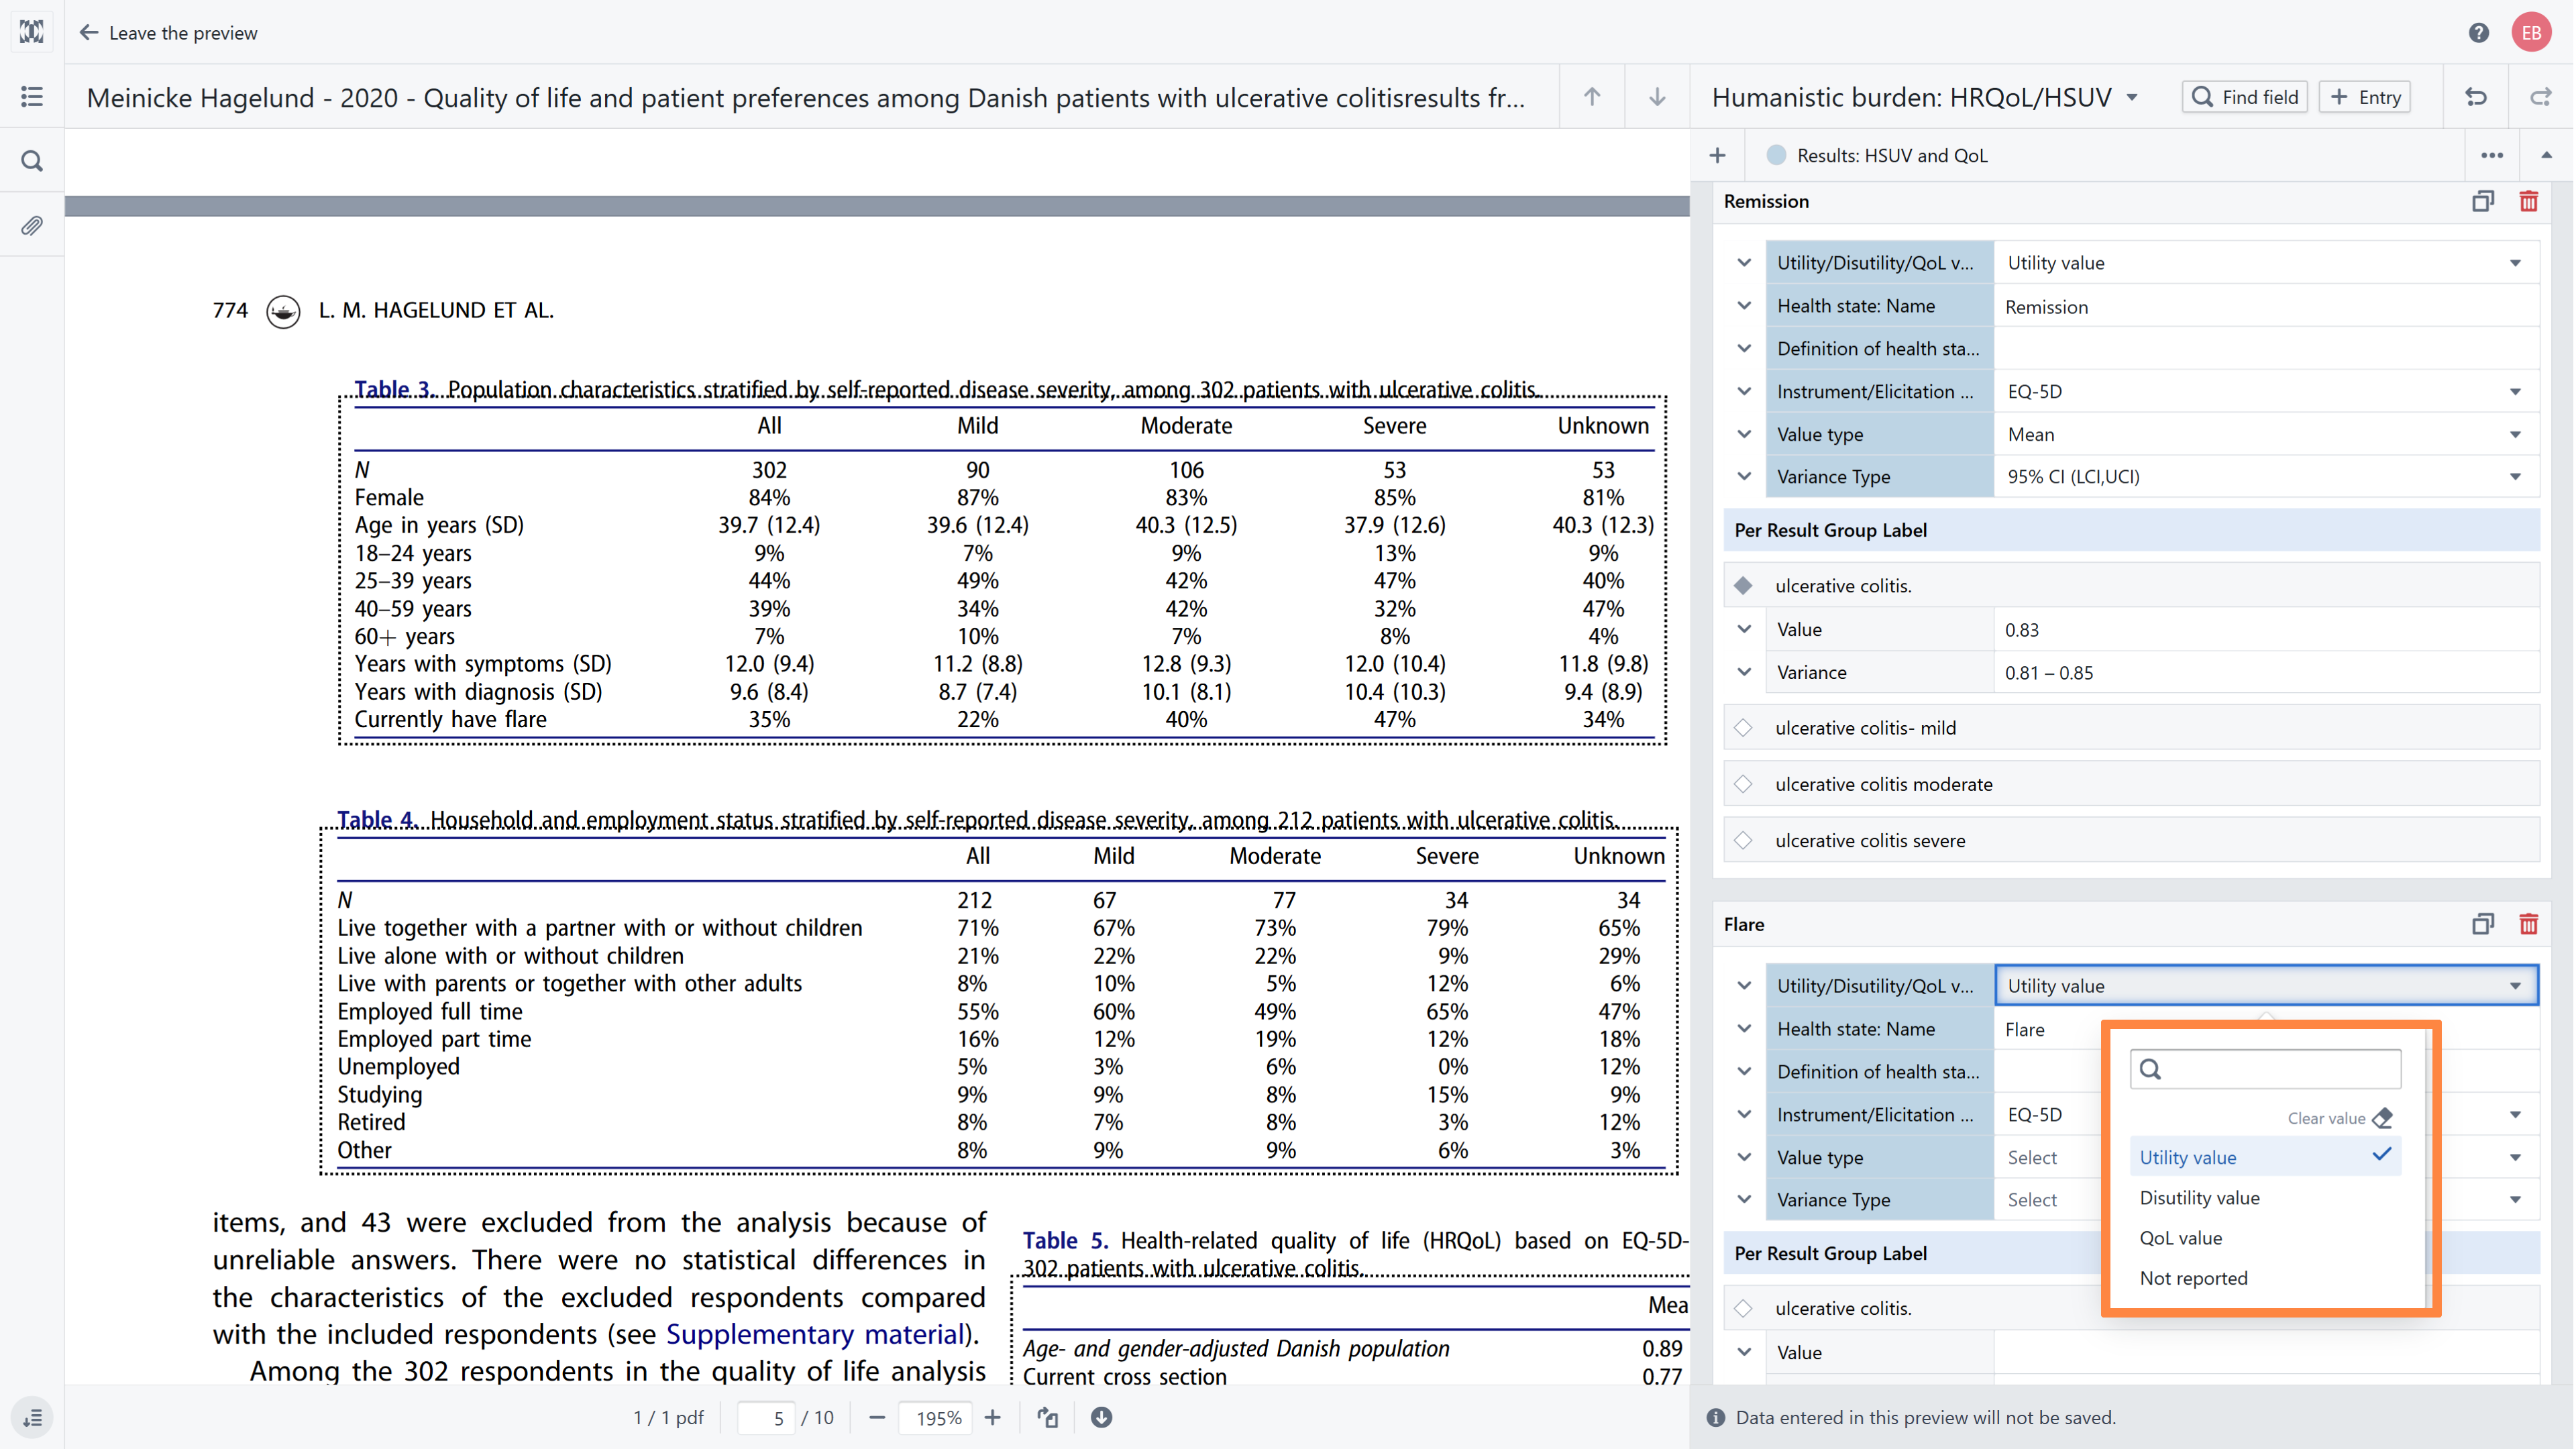Duplicate the Remission entry
This screenshot has width=2576, height=1449.
click(2482, 202)
